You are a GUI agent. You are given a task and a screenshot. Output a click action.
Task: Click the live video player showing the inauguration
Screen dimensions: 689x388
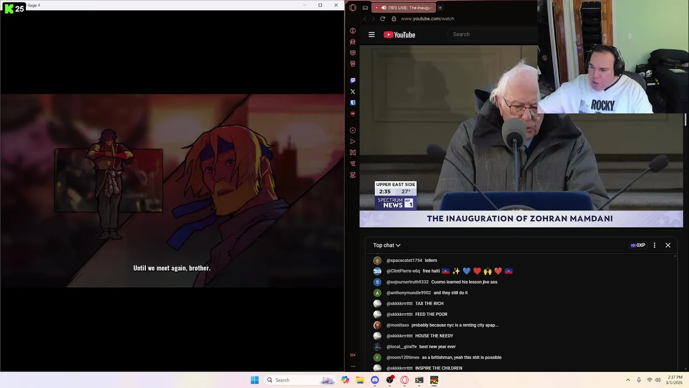point(521,136)
